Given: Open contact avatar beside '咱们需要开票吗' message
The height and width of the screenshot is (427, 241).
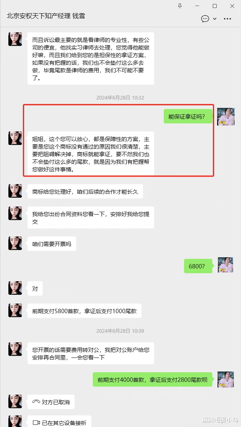Looking at the screenshot, I should [x=15, y=243].
